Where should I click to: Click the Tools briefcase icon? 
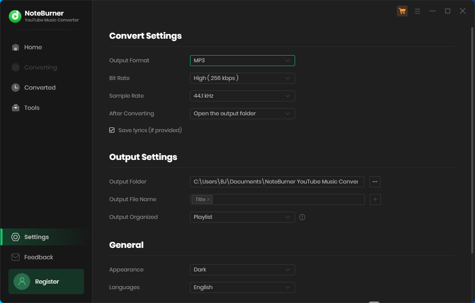tap(16, 108)
